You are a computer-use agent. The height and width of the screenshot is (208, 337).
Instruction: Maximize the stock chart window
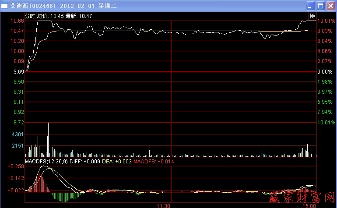(x=320, y=6)
